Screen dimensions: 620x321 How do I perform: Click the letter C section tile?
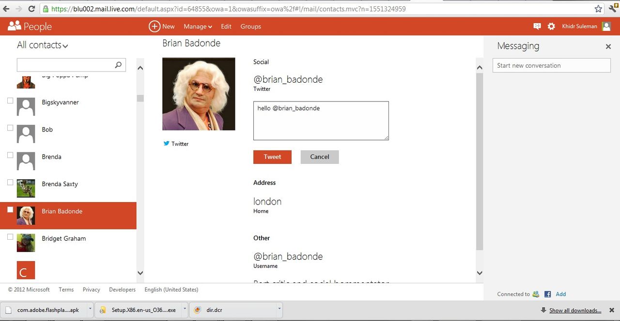click(26, 270)
